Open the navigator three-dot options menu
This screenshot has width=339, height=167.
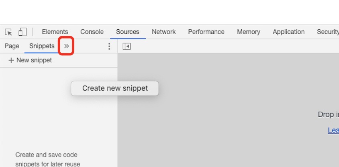109,47
